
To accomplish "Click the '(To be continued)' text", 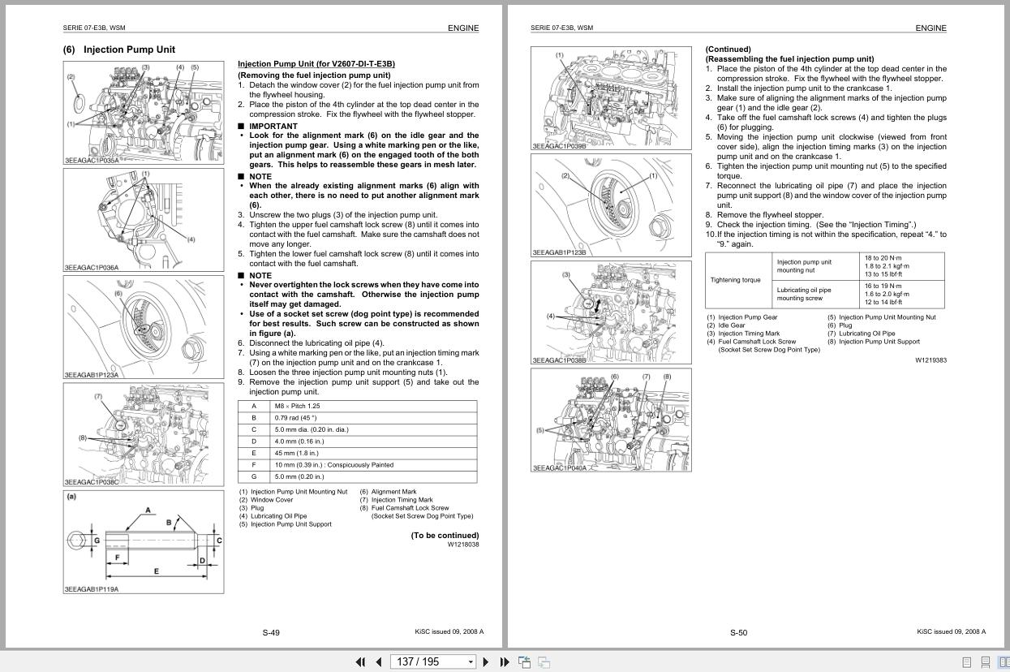I will [x=445, y=535].
